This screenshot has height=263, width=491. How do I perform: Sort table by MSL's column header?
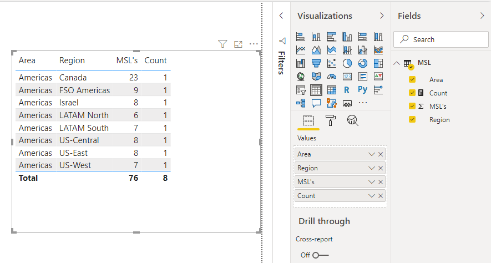(x=127, y=60)
